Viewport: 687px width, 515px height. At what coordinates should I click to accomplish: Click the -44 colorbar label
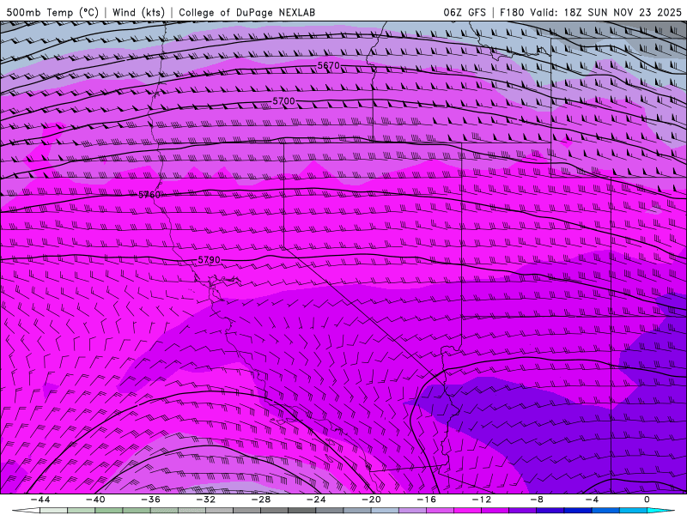[x=40, y=500]
